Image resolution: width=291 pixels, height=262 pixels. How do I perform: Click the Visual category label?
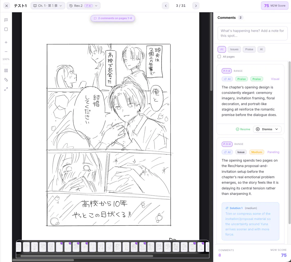[275, 79]
